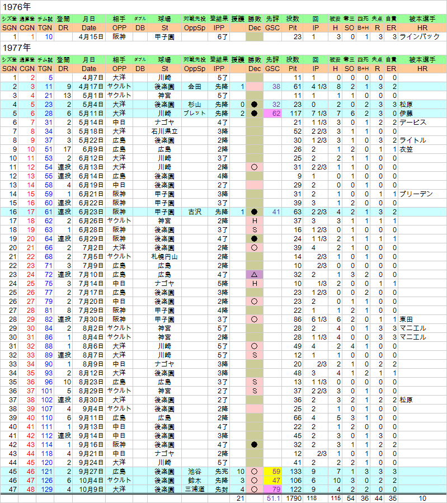Click 松原 in the 8月30日 row
Image resolution: width=447 pixels, height=503 pixels.
(406, 400)
